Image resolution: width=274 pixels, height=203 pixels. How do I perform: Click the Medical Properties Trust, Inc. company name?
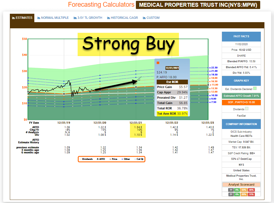click(241, 177)
